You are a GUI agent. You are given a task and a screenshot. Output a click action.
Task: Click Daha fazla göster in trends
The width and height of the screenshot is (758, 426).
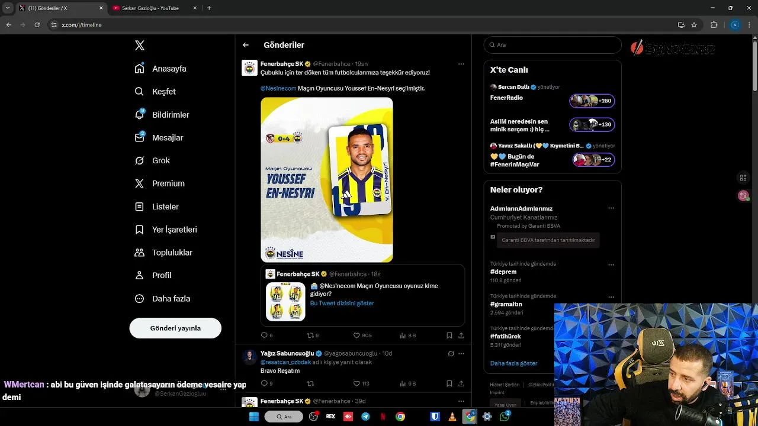tap(513, 363)
